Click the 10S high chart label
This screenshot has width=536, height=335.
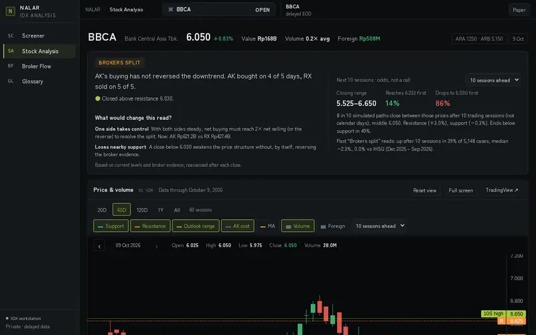tap(493, 314)
